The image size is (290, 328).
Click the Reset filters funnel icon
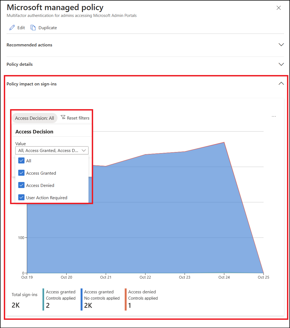coord(63,117)
